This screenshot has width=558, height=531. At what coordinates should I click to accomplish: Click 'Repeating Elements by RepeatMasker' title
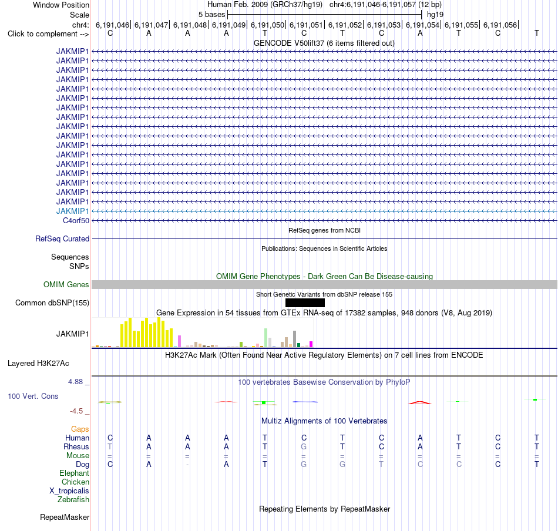(x=324, y=509)
